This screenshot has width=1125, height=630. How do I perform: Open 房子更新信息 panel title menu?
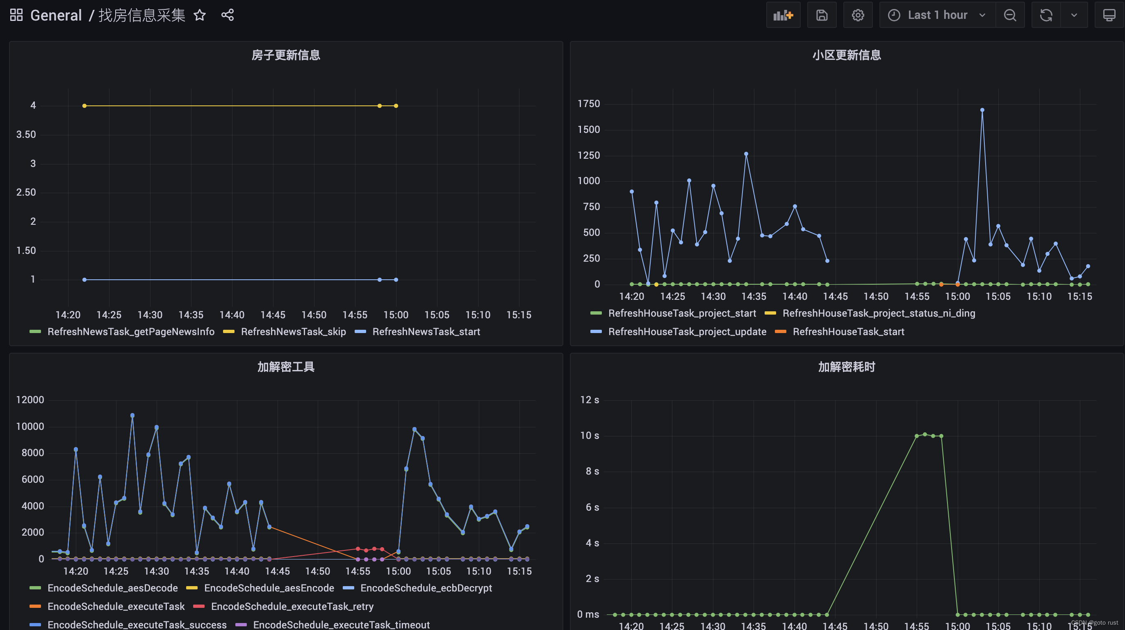click(286, 55)
